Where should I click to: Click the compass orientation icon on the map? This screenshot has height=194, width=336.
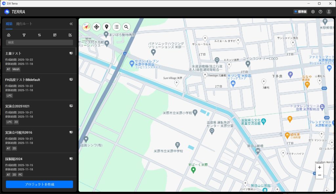tap(87, 27)
